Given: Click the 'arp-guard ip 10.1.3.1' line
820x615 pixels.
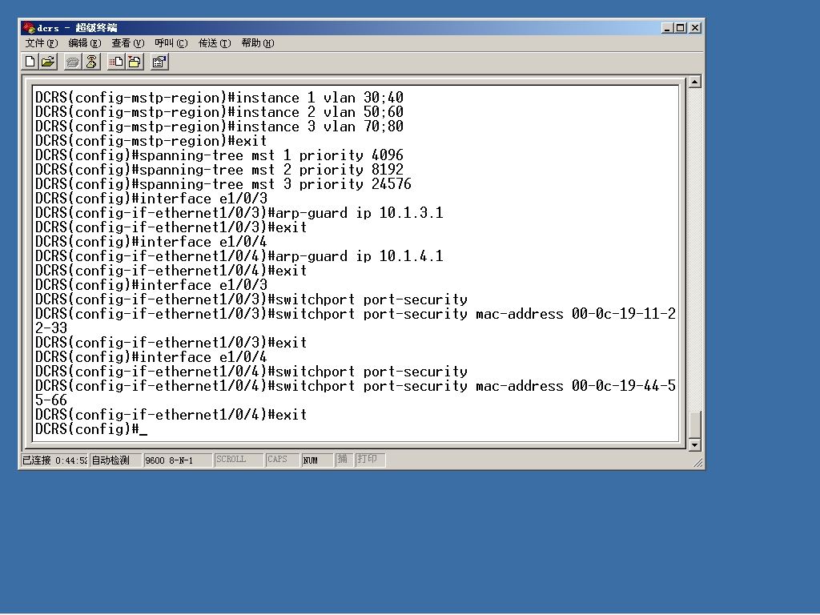Looking at the screenshot, I should point(239,213).
